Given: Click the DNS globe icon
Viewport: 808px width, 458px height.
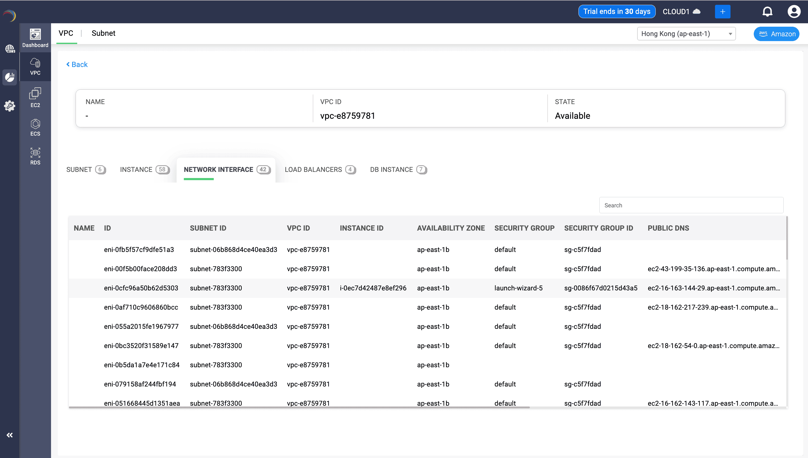Looking at the screenshot, I should pyautogui.click(x=10, y=49).
